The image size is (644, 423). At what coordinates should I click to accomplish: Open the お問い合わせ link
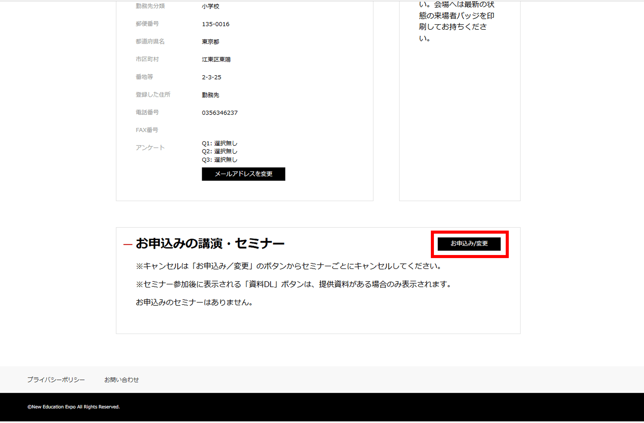pyautogui.click(x=121, y=379)
